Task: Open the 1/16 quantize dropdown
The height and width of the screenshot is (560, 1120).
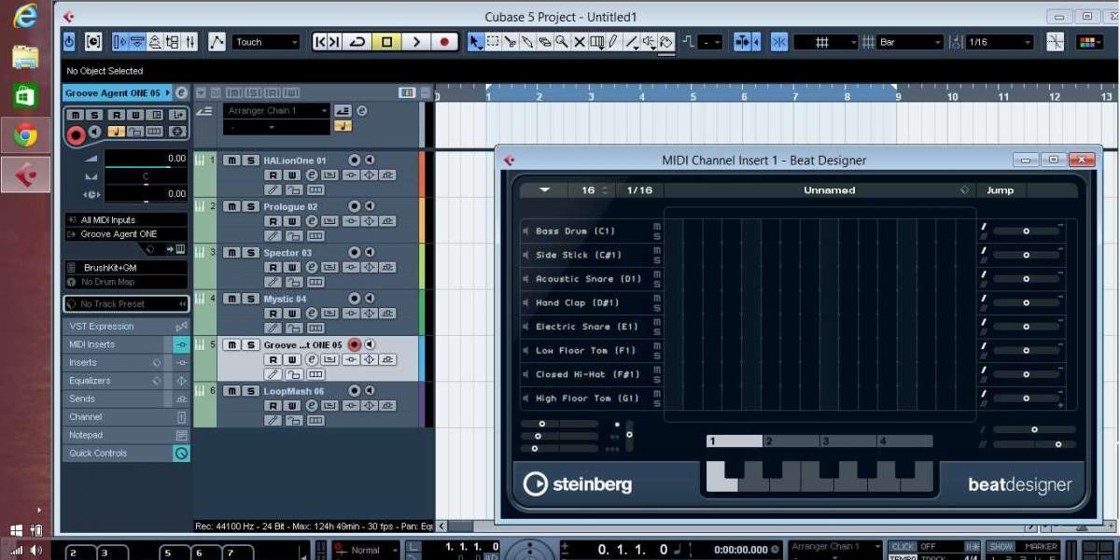Action: (1000, 42)
